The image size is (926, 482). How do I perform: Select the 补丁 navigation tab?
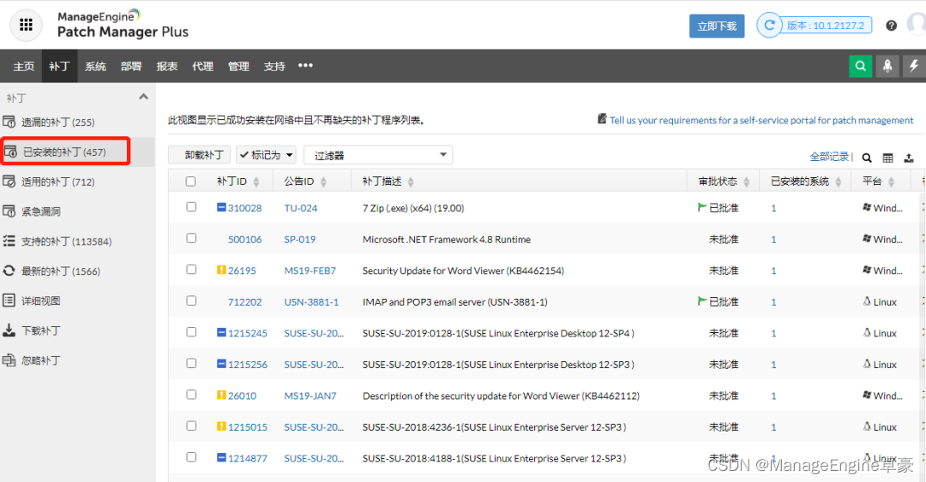tap(59, 66)
